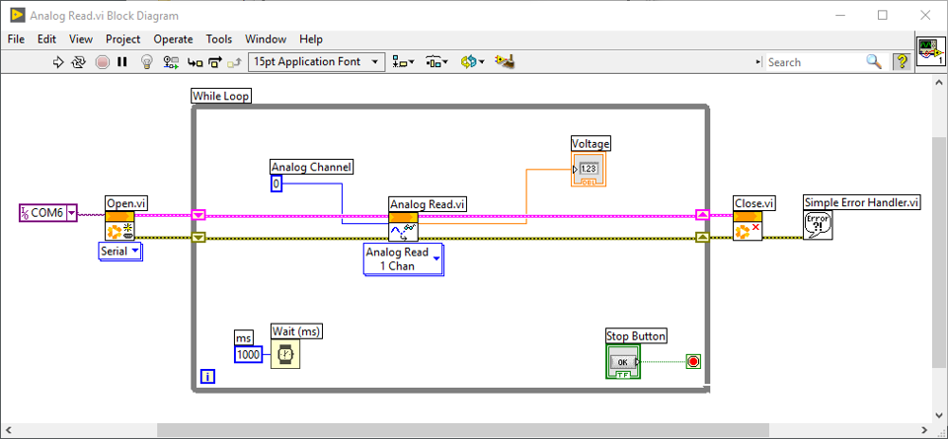Open the Tools menu

coord(219,39)
